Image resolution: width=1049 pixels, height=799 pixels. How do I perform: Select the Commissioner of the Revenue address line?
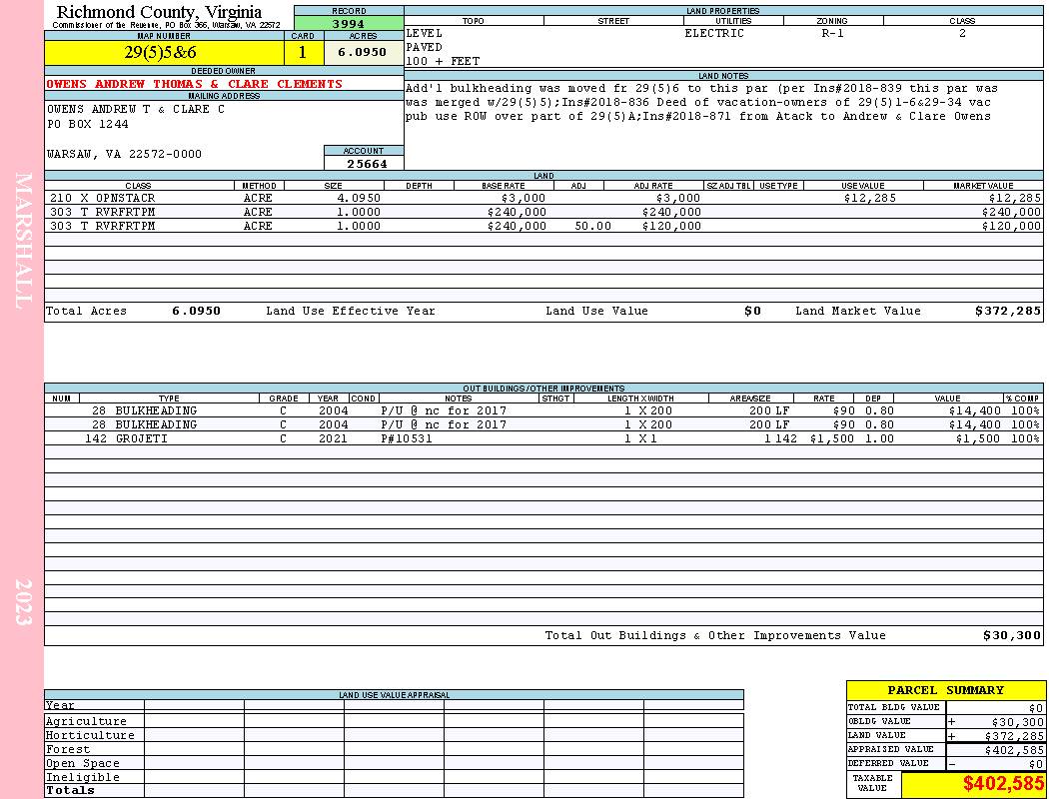pos(166,25)
